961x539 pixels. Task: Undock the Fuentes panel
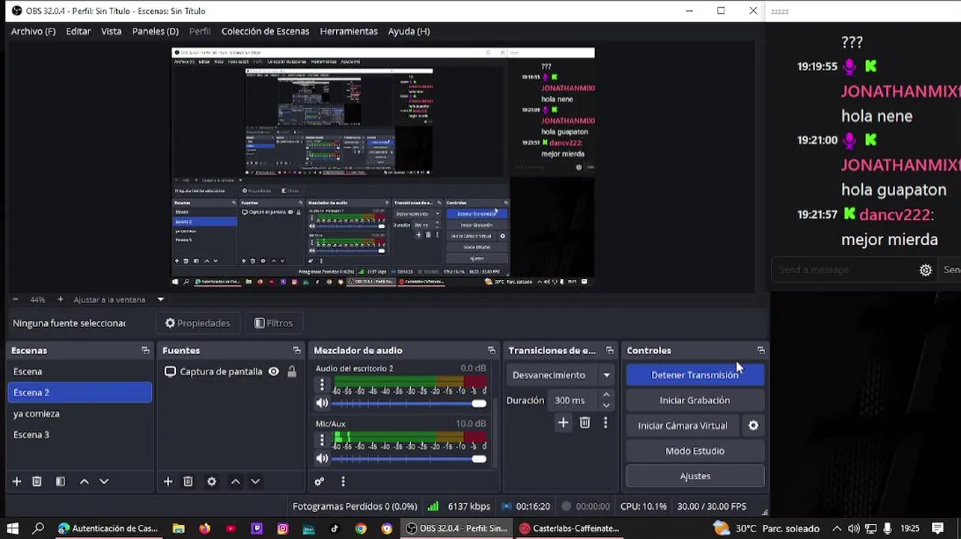coord(296,350)
